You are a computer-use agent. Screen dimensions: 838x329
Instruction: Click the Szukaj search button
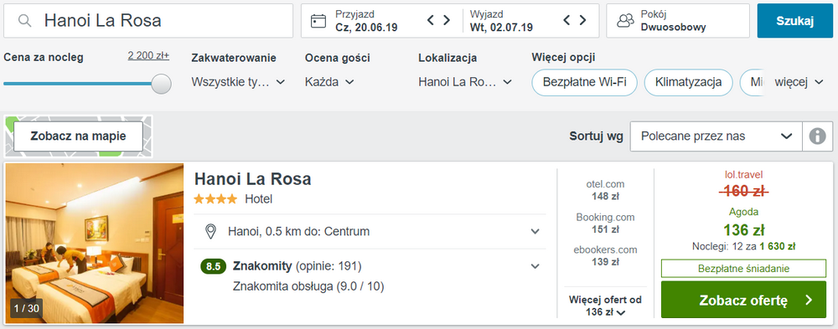point(794,21)
